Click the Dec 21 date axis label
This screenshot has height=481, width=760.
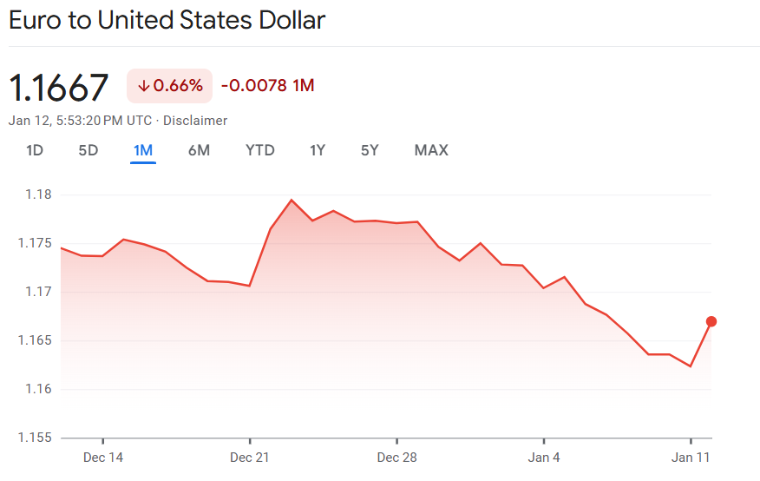(250, 458)
